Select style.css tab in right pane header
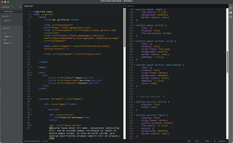 (x=130, y=6)
